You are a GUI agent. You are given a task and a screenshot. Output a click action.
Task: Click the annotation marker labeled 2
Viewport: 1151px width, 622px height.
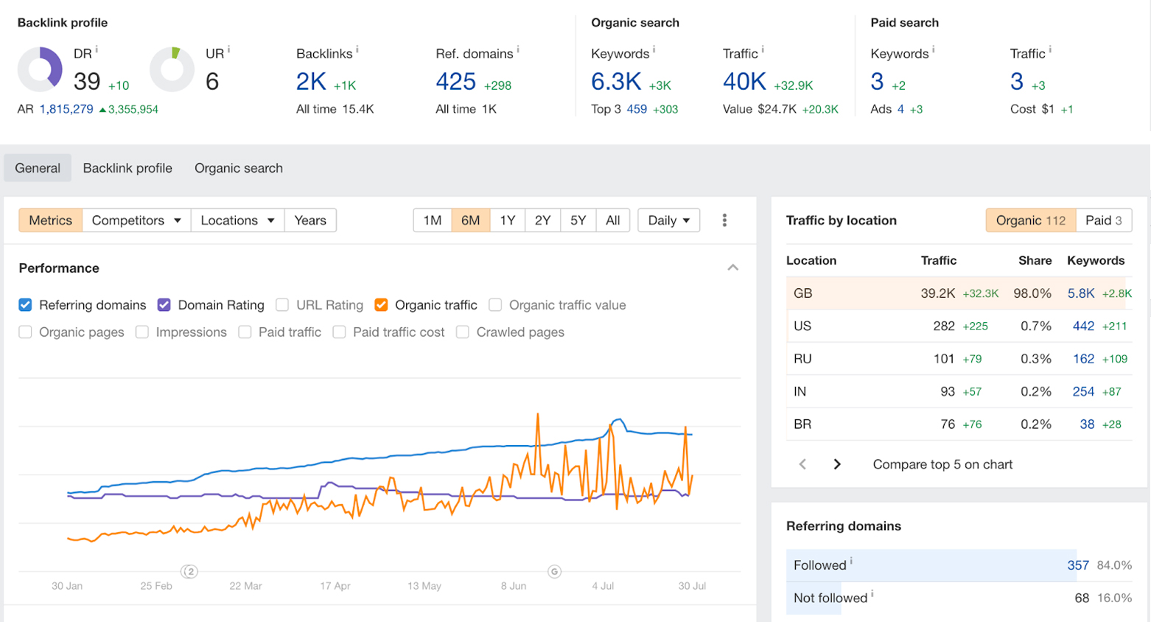(189, 571)
